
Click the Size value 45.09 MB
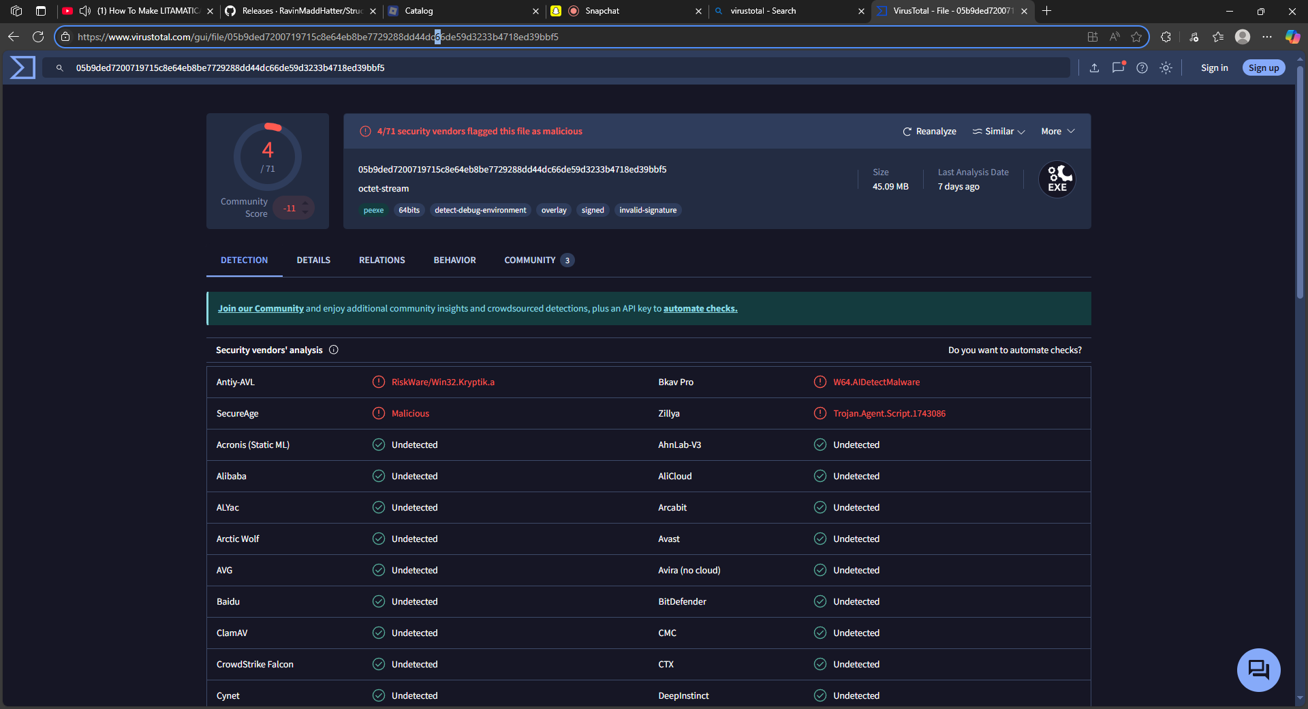pyautogui.click(x=890, y=186)
